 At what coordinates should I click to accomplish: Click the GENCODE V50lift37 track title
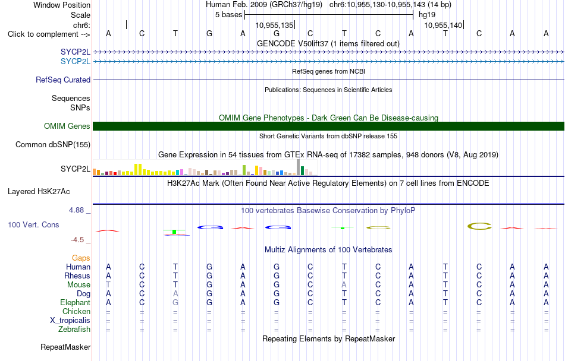[328, 43]
